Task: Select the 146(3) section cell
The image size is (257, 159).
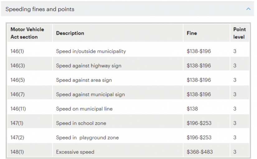Action: [17, 65]
